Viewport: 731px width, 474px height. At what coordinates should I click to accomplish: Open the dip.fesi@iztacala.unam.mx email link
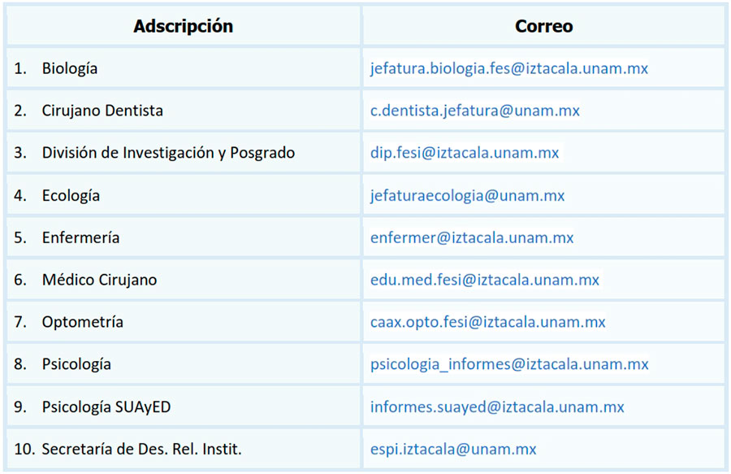(x=465, y=153)
